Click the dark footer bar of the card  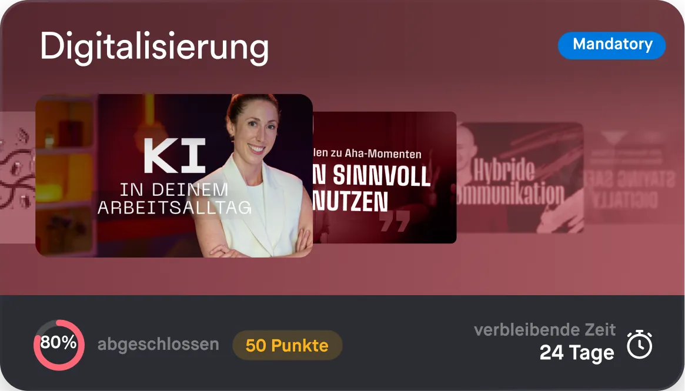[x=342, y=343]
